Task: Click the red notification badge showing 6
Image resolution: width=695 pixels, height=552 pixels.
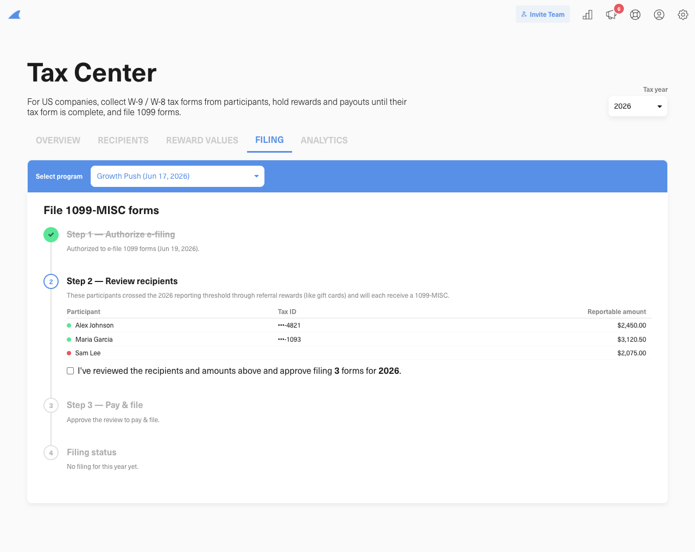Action: 619,9
